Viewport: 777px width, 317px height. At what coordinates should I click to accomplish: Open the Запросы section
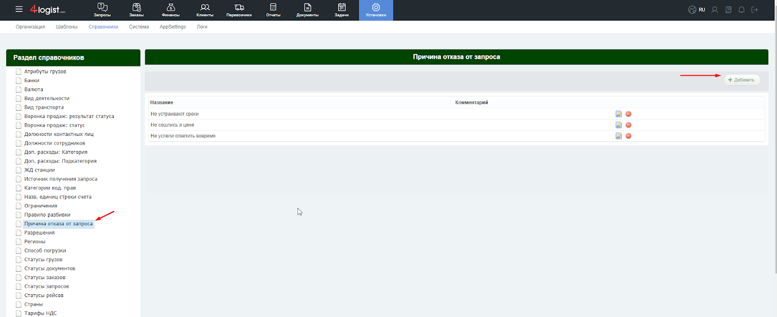point(102,10)
